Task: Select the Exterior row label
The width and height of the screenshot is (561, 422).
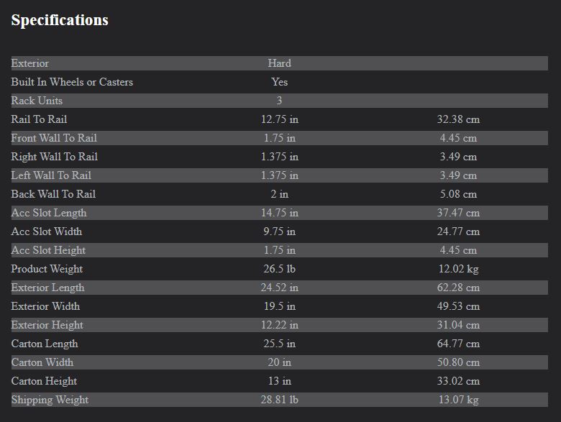Action: point(29,63)
